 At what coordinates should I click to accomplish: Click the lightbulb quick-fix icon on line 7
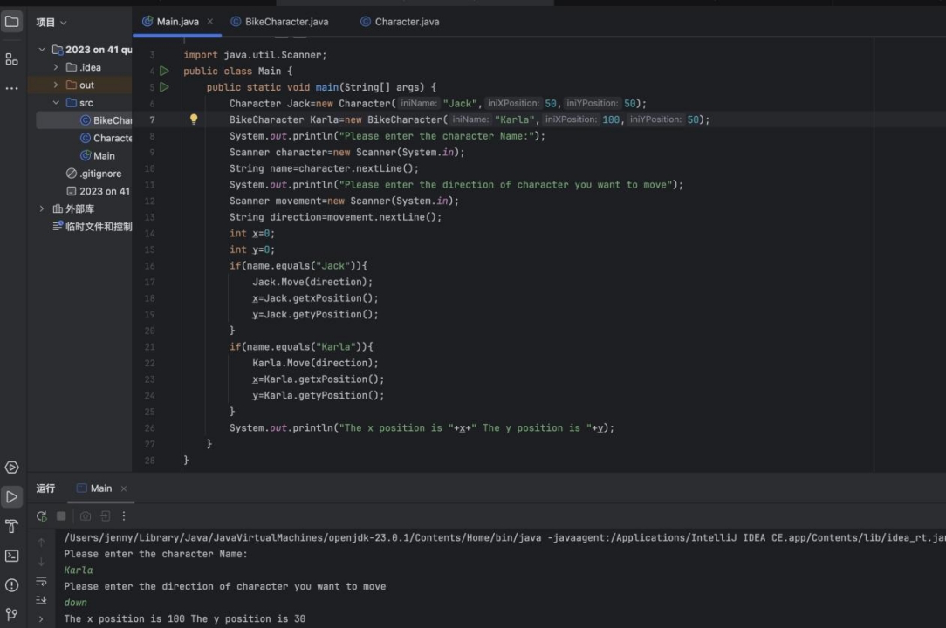tap(194, 119)
